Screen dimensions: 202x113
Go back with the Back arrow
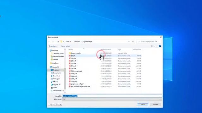coord(49,42)
